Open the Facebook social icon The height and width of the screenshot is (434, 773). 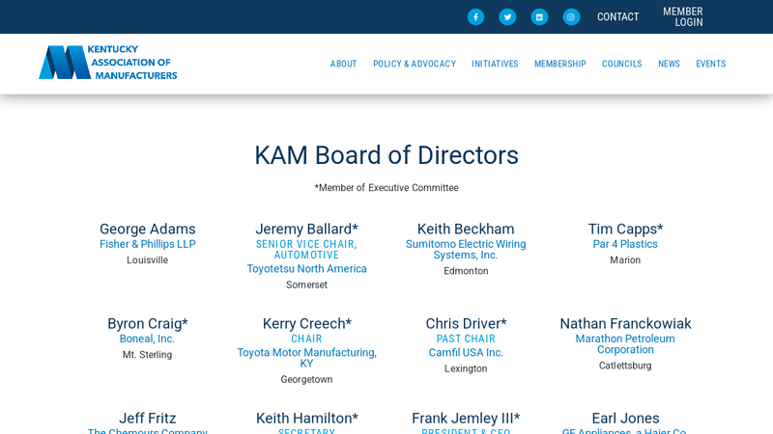(475, 16)
